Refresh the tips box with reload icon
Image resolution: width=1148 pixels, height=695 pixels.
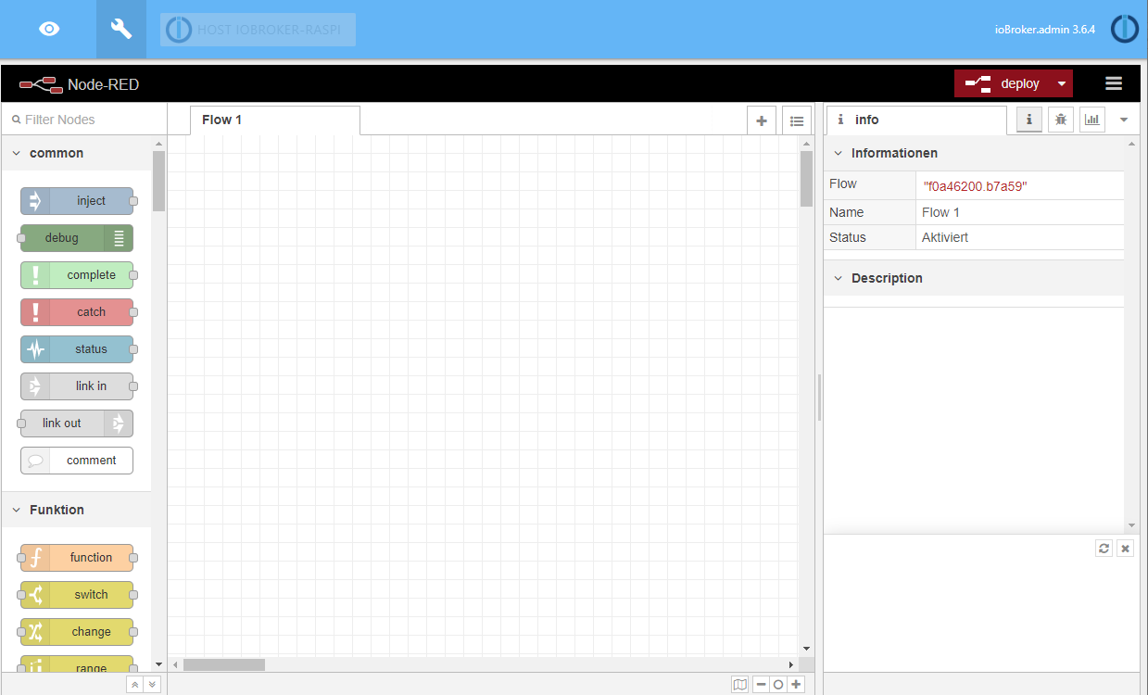click(1104, 549)
